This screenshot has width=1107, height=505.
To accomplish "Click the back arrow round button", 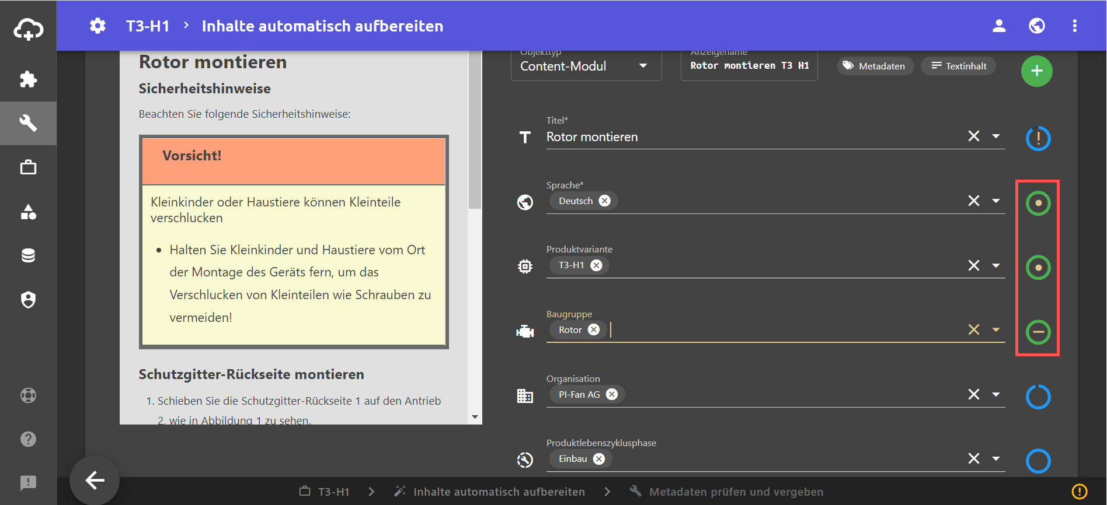I will point(95,481).
